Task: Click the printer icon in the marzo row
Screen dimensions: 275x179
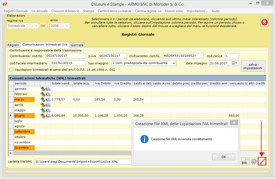Action: (48, 99)
